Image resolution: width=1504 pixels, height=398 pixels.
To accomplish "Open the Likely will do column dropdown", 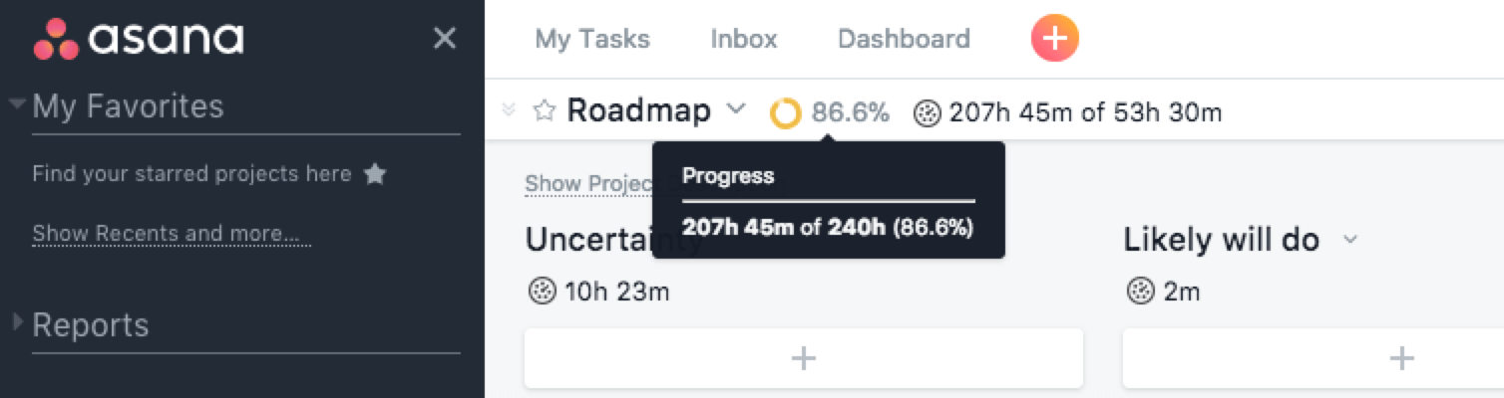I will [1350, 240].
